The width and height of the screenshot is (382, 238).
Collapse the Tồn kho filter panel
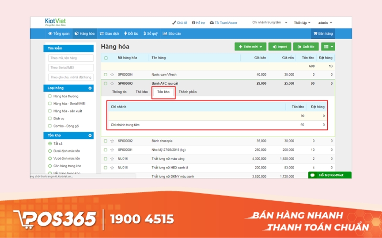[x=90, y=136]
